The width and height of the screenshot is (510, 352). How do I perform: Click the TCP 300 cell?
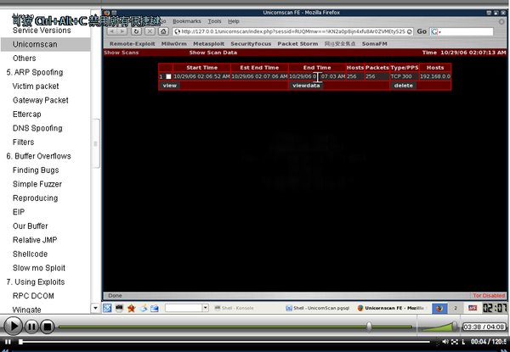(x=405, y=76)
